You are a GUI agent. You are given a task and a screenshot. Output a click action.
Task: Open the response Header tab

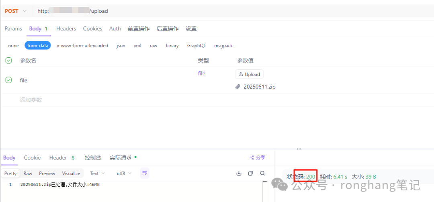[62, 158]
